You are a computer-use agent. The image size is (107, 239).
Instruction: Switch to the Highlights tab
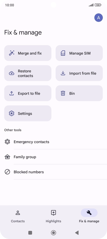pos(53,217)
